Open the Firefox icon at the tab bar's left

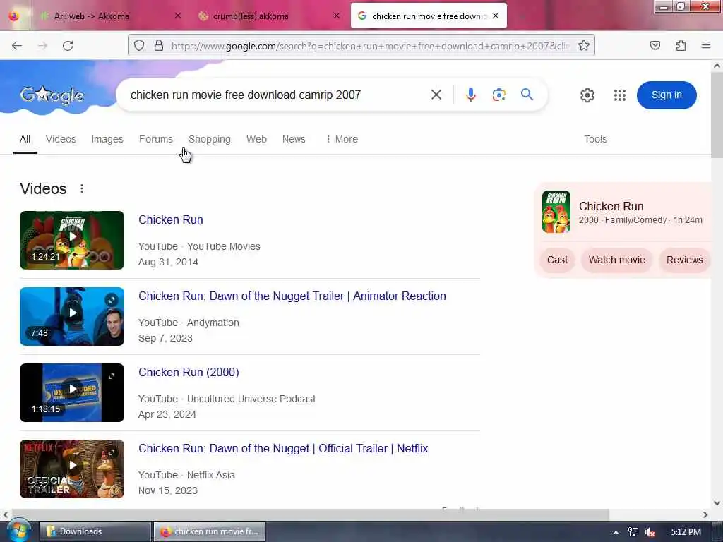click(x=14, y=16)
